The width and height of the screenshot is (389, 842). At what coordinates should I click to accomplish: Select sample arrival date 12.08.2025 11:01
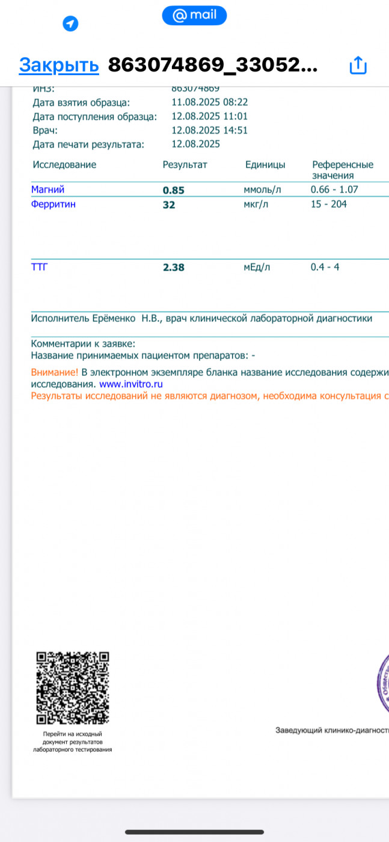point(210,116)
